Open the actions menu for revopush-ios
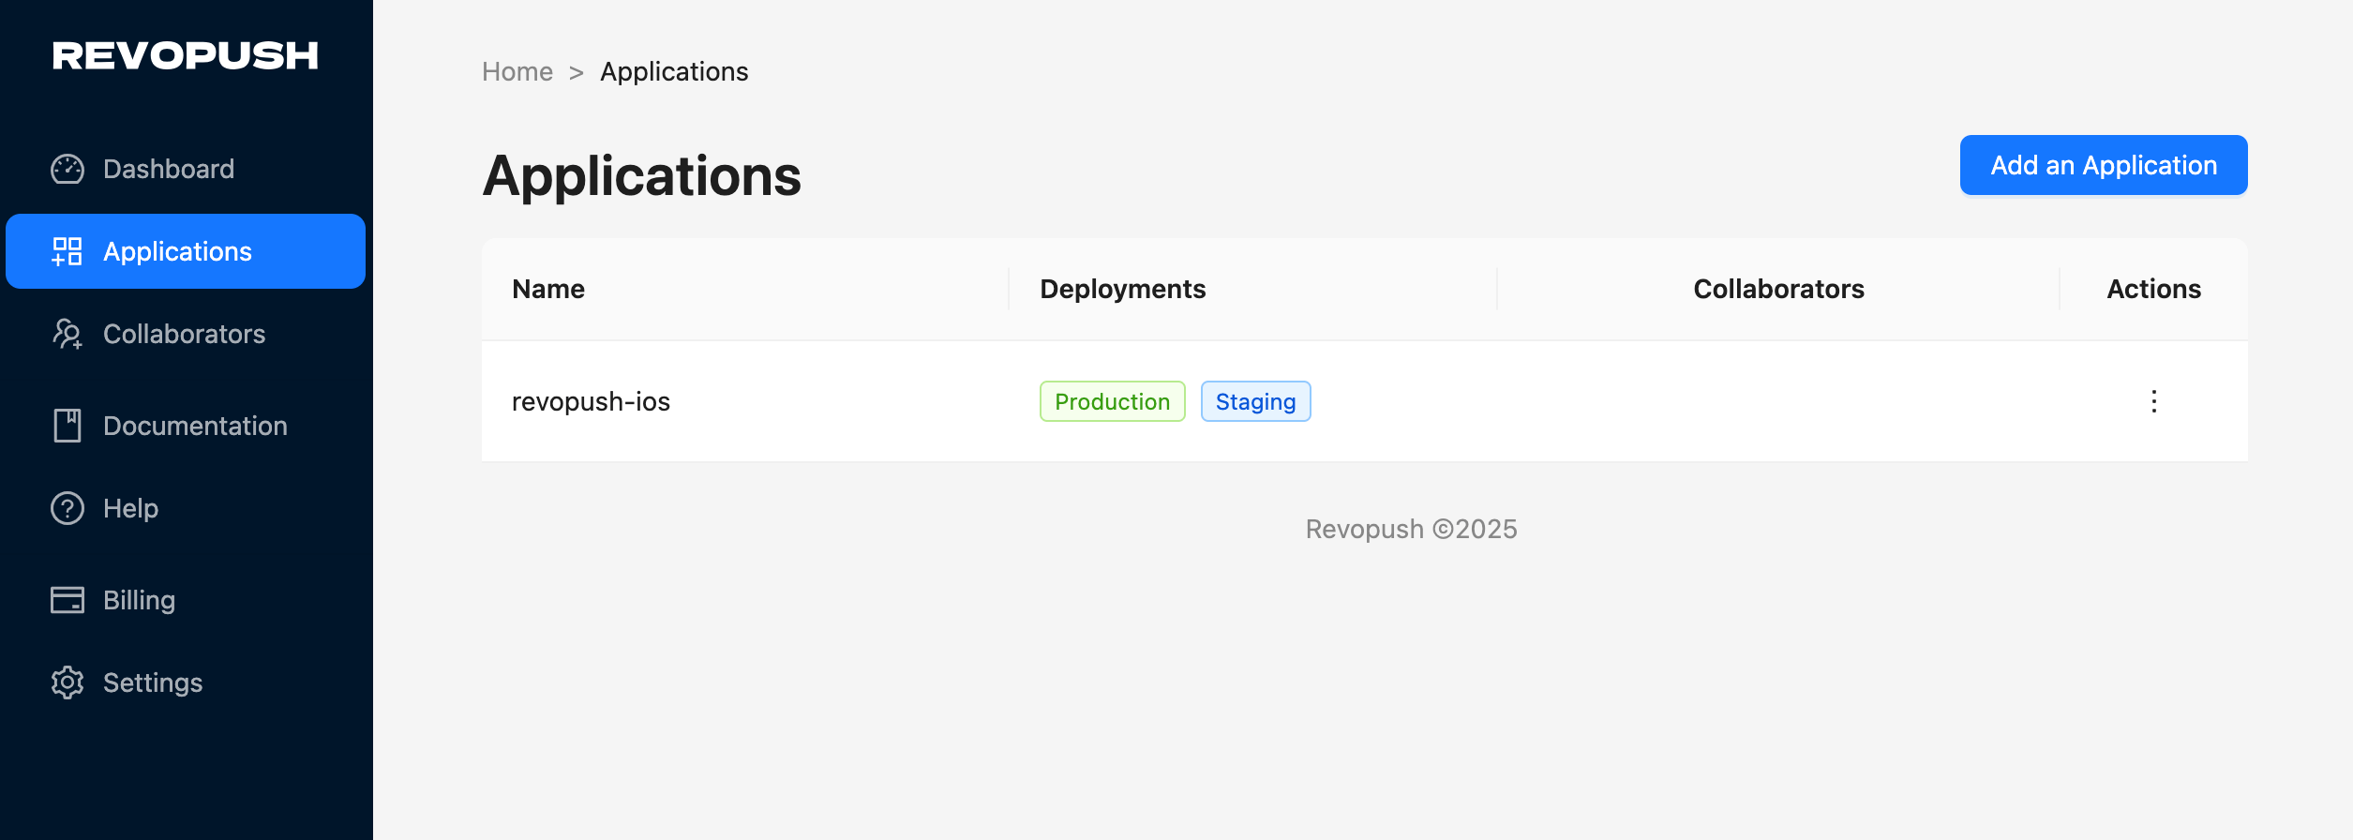Screen dimensions: 2353x840 click(2153, 401)
